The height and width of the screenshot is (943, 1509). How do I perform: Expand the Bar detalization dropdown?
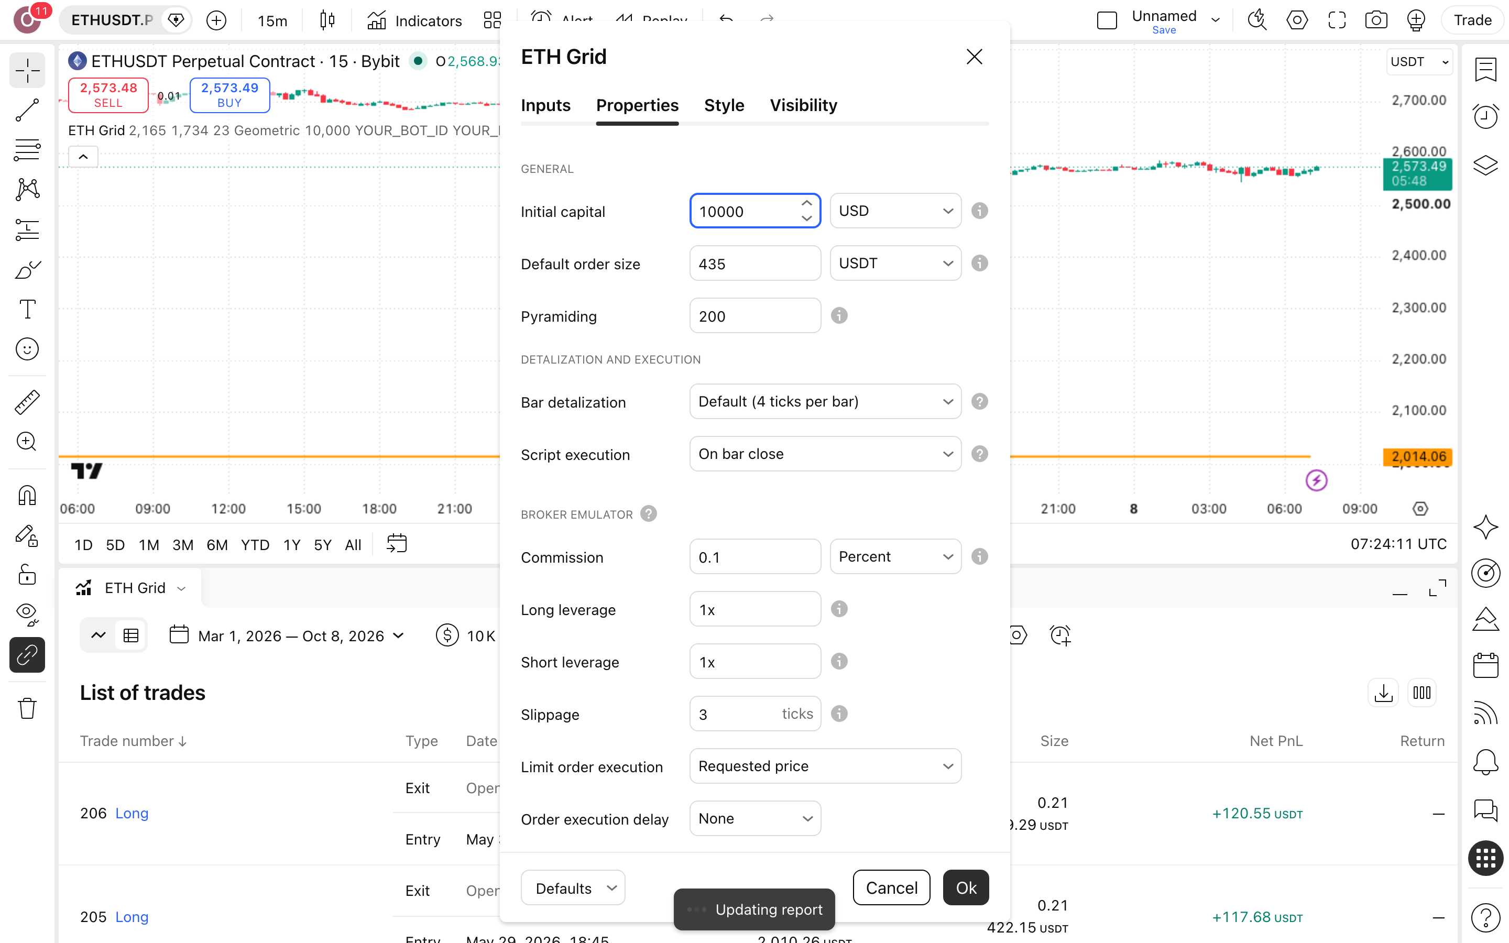pyautogui.click(x=825, y=402)
